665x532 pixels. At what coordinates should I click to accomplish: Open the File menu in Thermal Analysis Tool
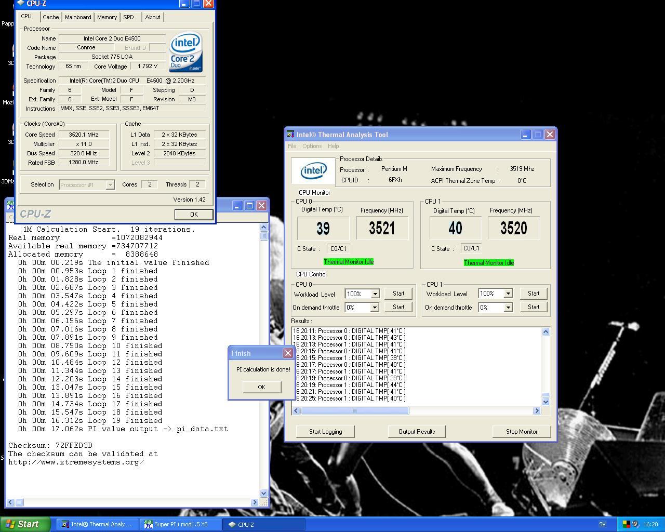click(292, 146)
